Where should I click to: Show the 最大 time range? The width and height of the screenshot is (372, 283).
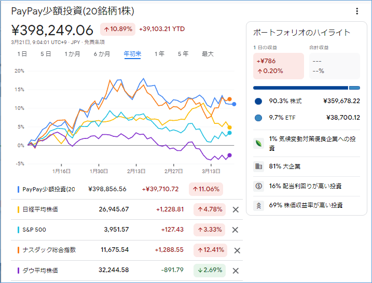pyautogui.click(x=208, y=54)
